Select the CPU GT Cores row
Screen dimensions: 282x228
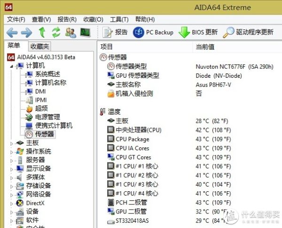pyautogui.click(x=190, y=157)
